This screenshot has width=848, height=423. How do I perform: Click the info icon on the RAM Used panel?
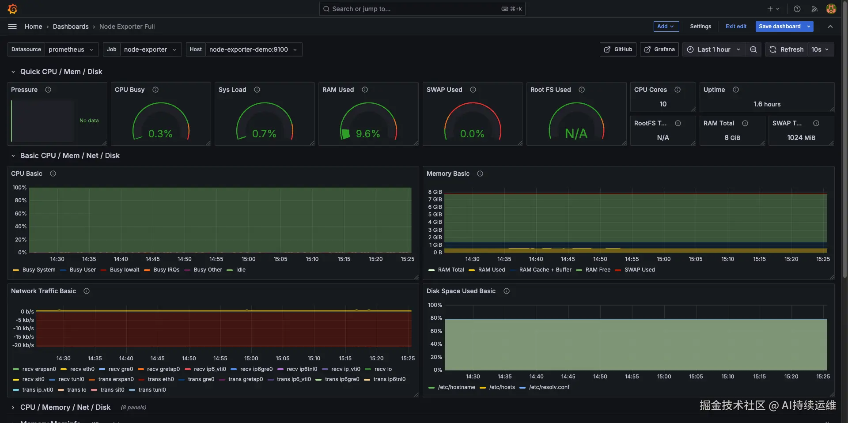click(x=365, y=90)
